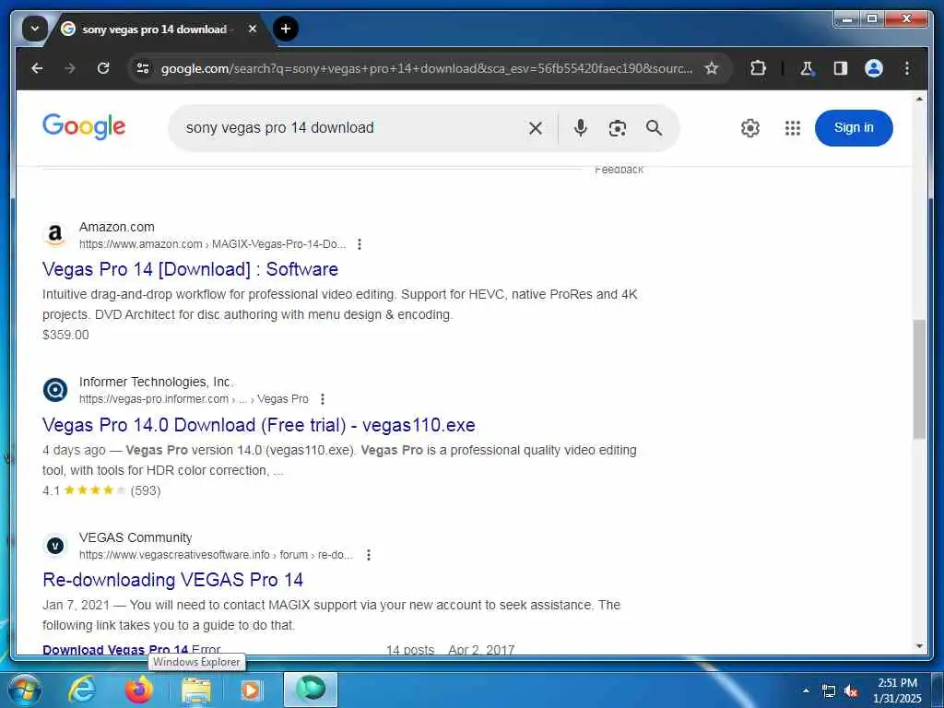Screen dimensions: 944x708
Task: Click the forward navigation arrow
Action: (70, 68)
